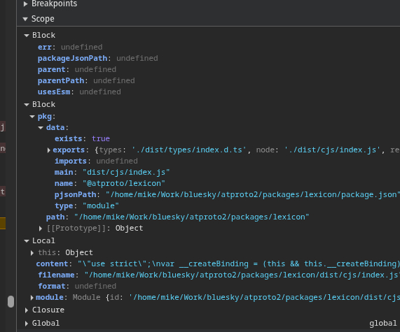The image size is (400, 332).
Task: Collapse the Scope section
Action: (x=25, y=19)
